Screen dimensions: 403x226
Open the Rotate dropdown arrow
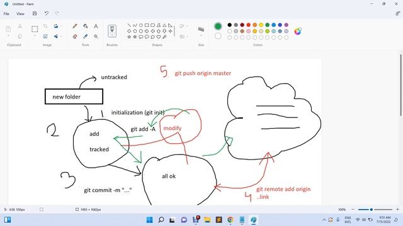pyautogui.click(x=61, y=26)
